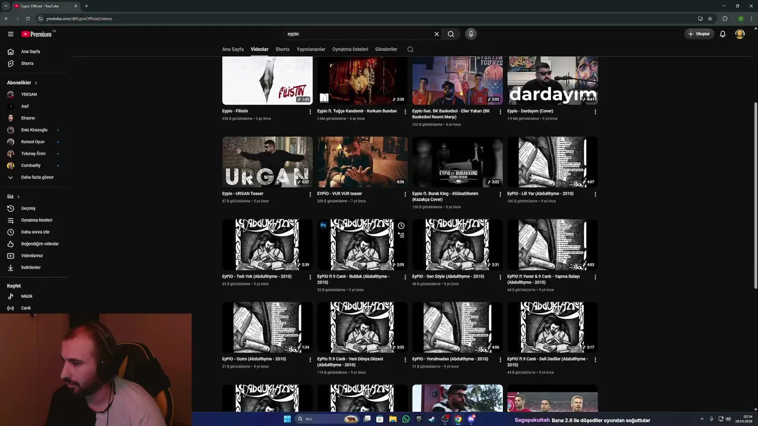Open more options for Dardayım (Cover) video
The height and width of the screenshot is (426, 758).
tap(595, 111)
